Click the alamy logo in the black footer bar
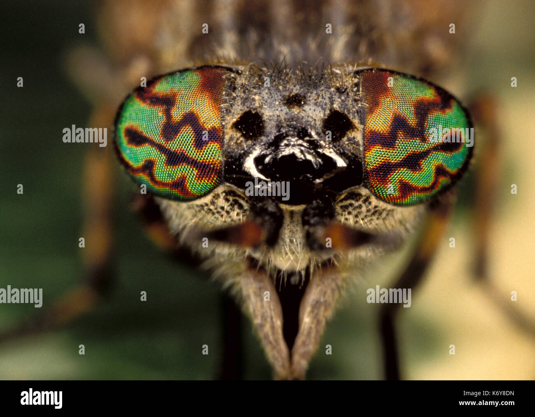This screenshot has height=417, width=535. coord(41,398)
